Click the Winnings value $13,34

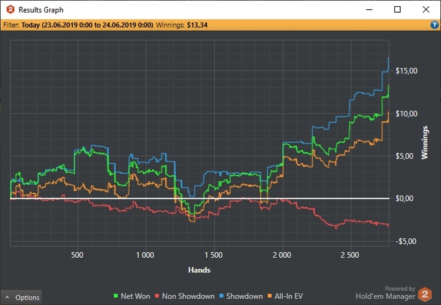197,25
